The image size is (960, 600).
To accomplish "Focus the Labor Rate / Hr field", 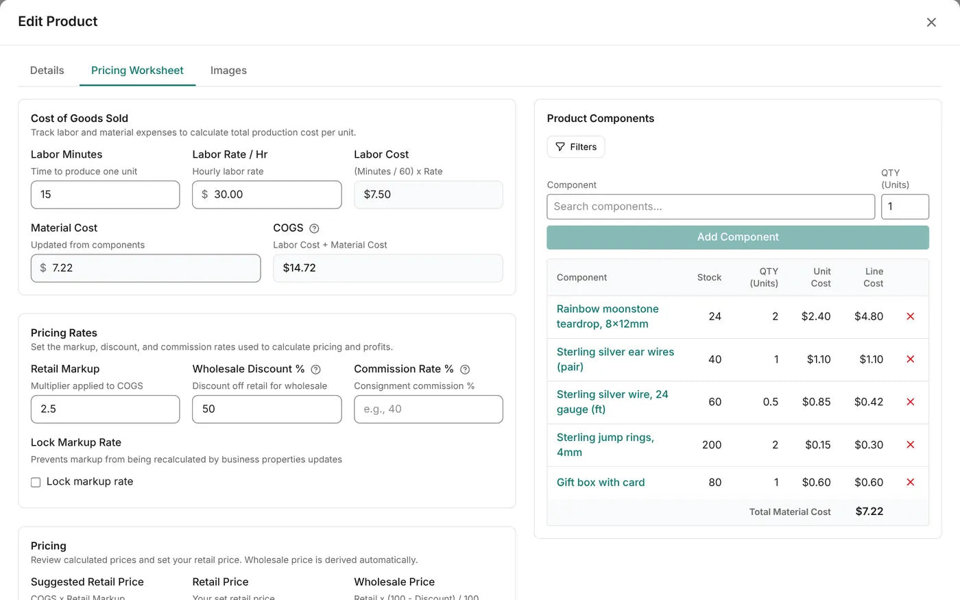I will pos(267,195).
